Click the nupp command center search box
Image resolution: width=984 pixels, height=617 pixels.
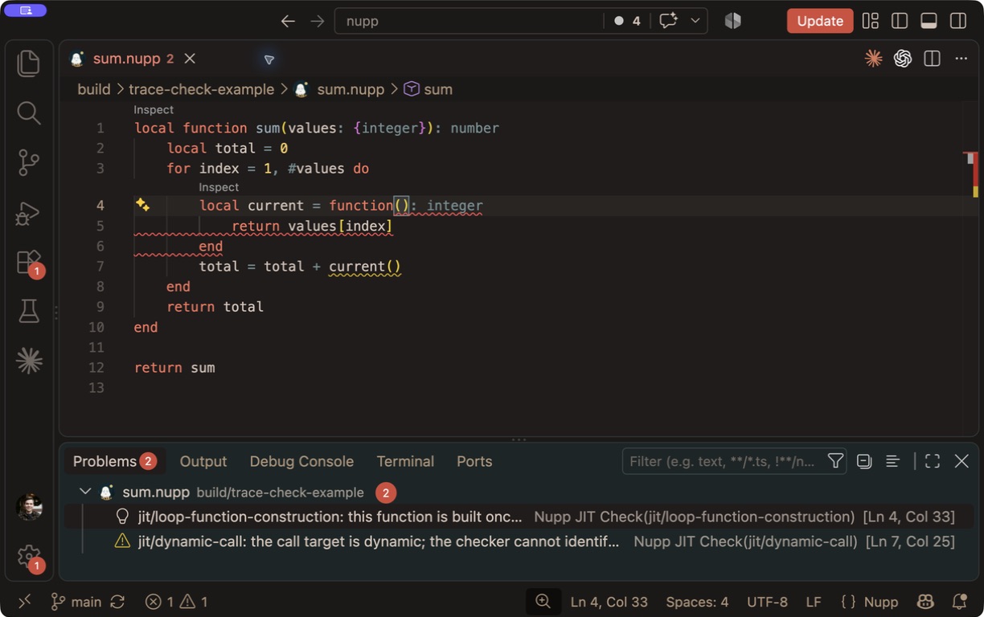point(469,21)
